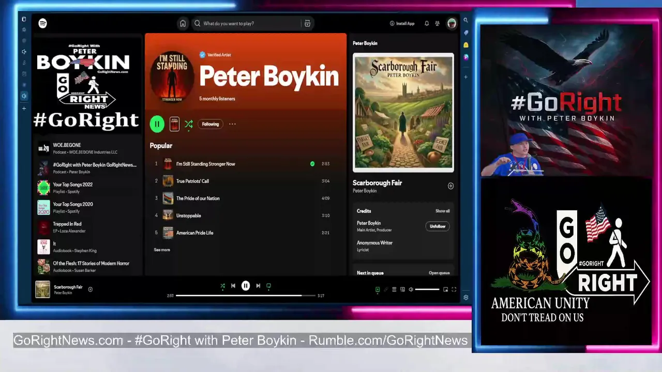Screen dimensions: 662x372
Task: Open Scarborough Fair title in player bar
Action: 68,287
